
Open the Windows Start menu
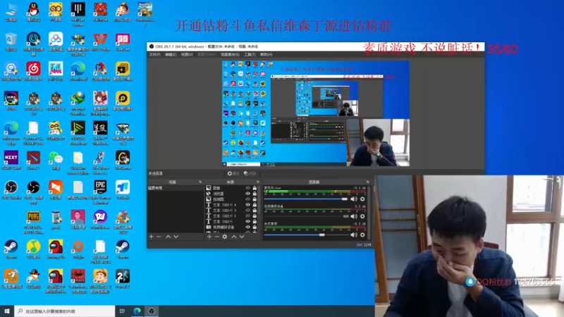tap(7, 311)
